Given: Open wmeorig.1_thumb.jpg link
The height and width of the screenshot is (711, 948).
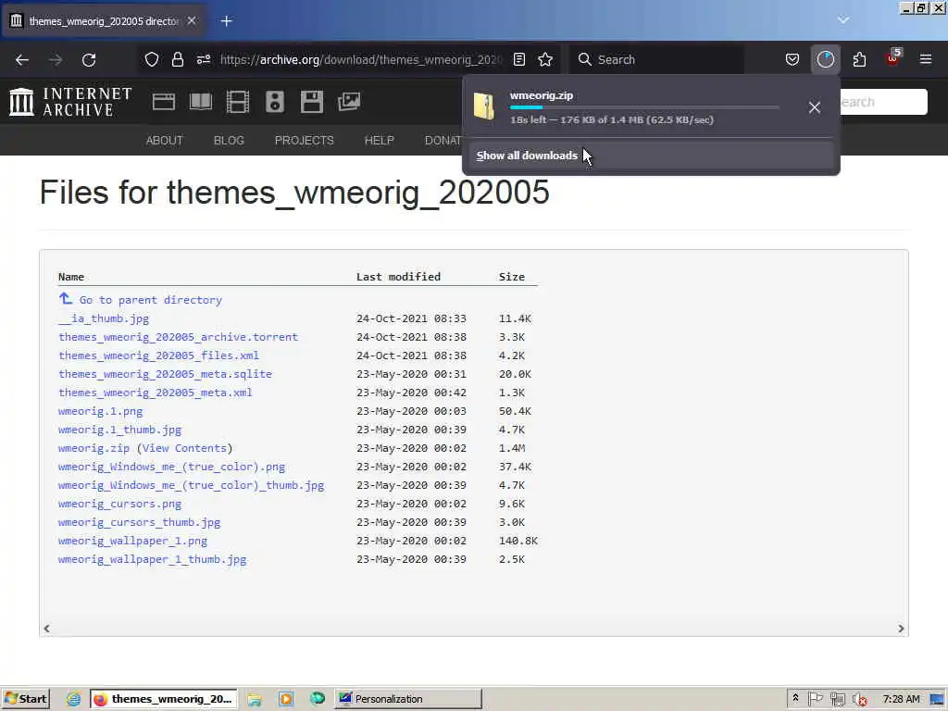Looking at the screenshot, I should (119, 430).
